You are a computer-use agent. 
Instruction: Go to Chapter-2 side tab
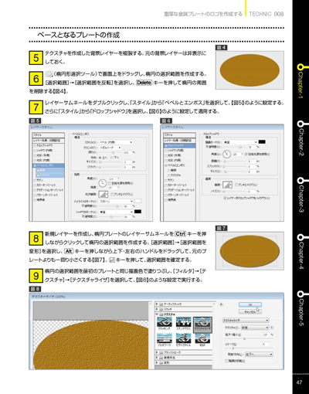tap(301, 139)
